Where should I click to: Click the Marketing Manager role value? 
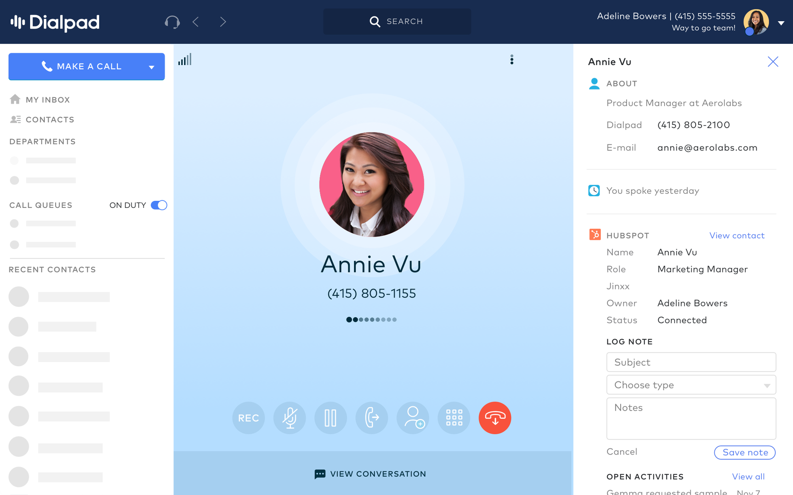[702, 269]
